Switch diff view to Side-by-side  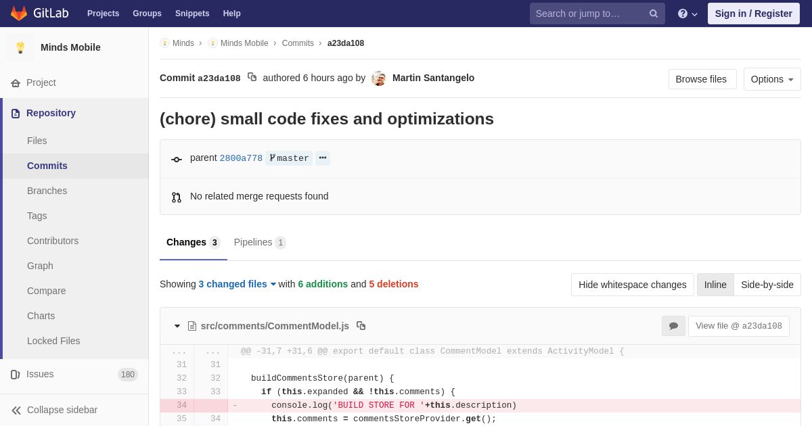(767, 285)
